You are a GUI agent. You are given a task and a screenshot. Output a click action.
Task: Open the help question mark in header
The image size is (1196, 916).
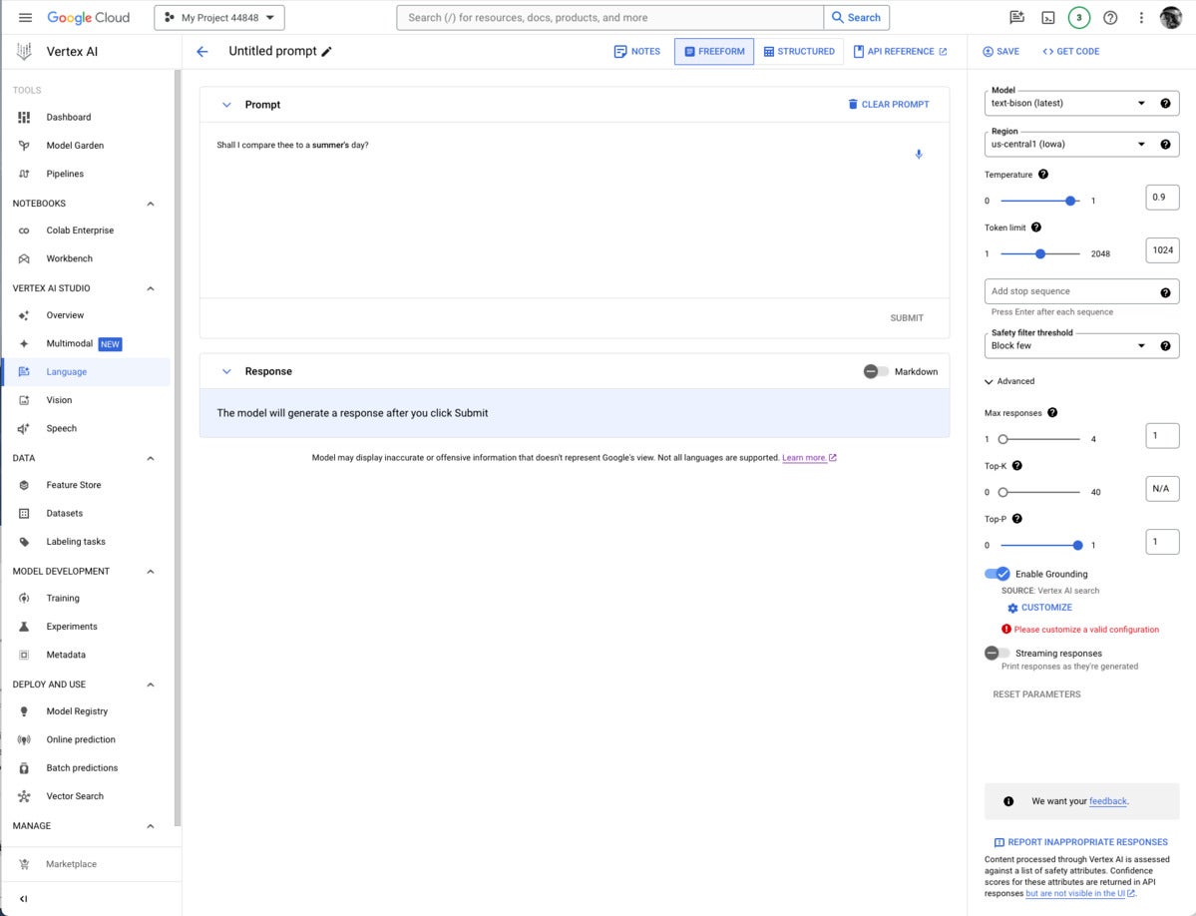point(1110,18)
